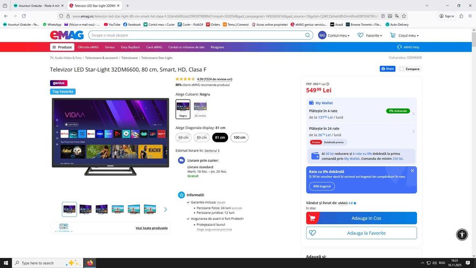Expand the Cosul meu dropdown
The image size is (476, 268).
pos(408,36)
